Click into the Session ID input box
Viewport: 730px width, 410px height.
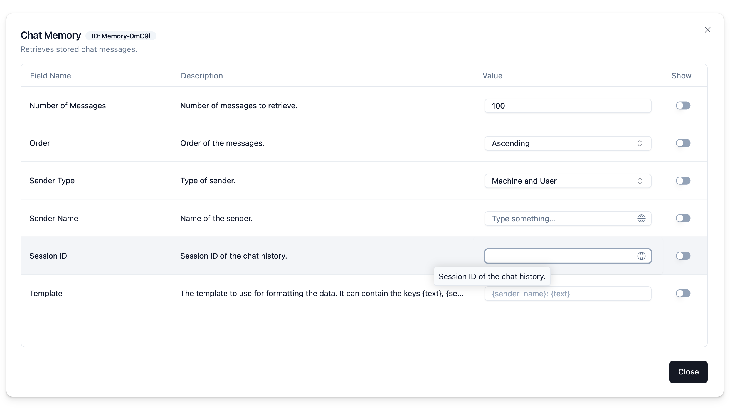tap(561, 256)
